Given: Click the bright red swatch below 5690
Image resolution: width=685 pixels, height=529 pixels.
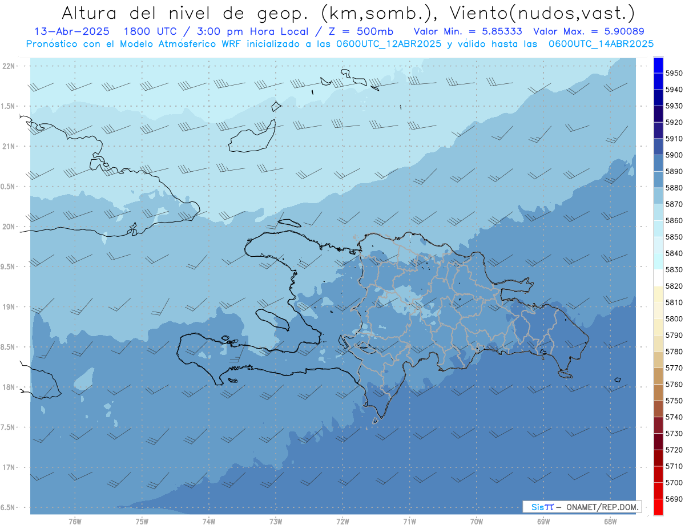Looking at the screenshot, I should coord(658,507).
